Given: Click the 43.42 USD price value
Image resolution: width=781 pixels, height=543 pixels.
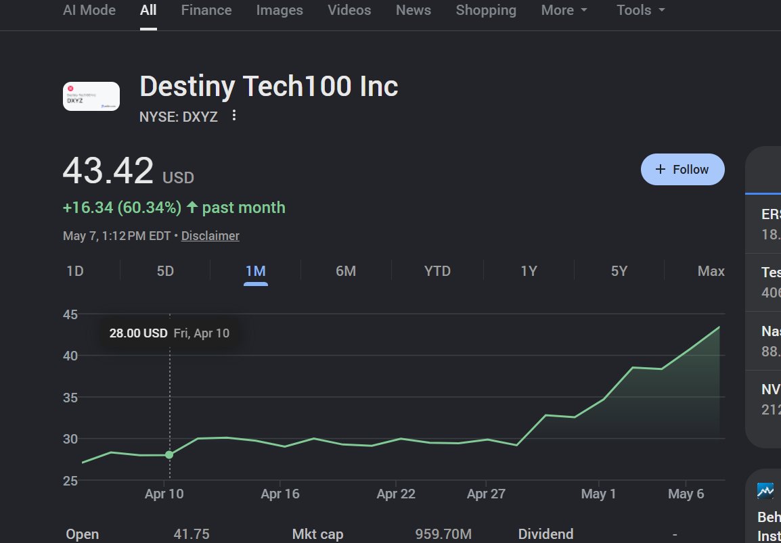Looking at the screenshot, I should pos(128,170).
